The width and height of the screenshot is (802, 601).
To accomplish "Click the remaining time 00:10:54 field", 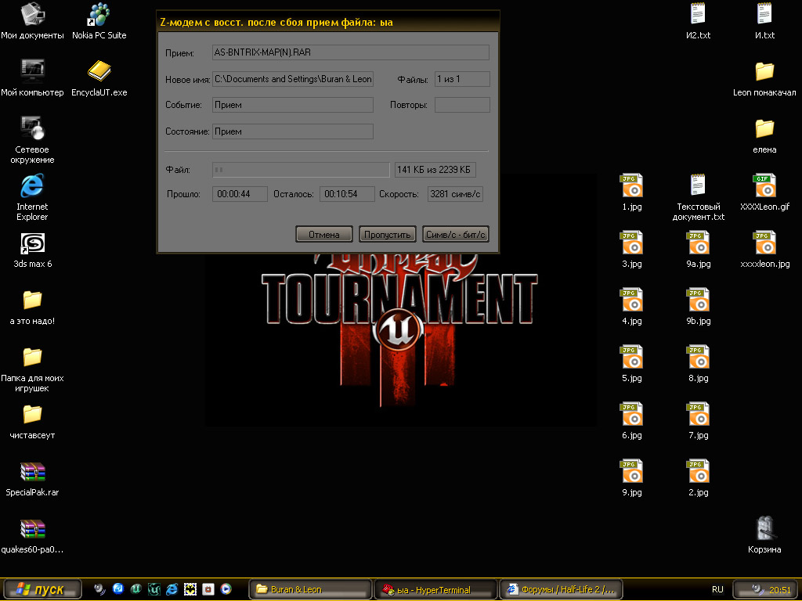I will point(347,194).
